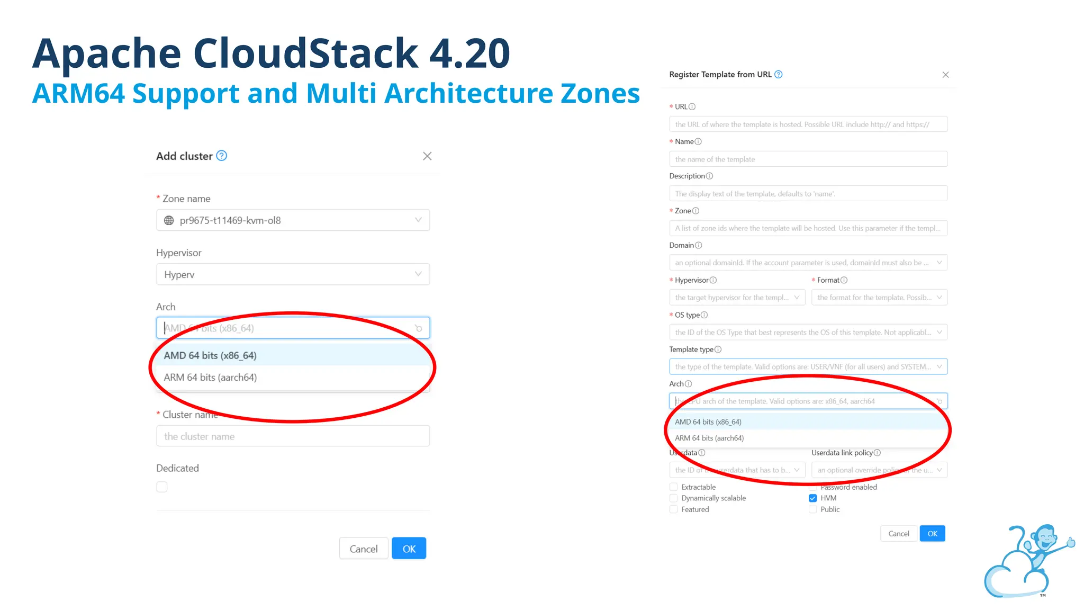The width and height of the screenshot is (1084, 610).
Task: Choose AMD 64 bits (x86_64) for template Arch
Action: (807, 422)
